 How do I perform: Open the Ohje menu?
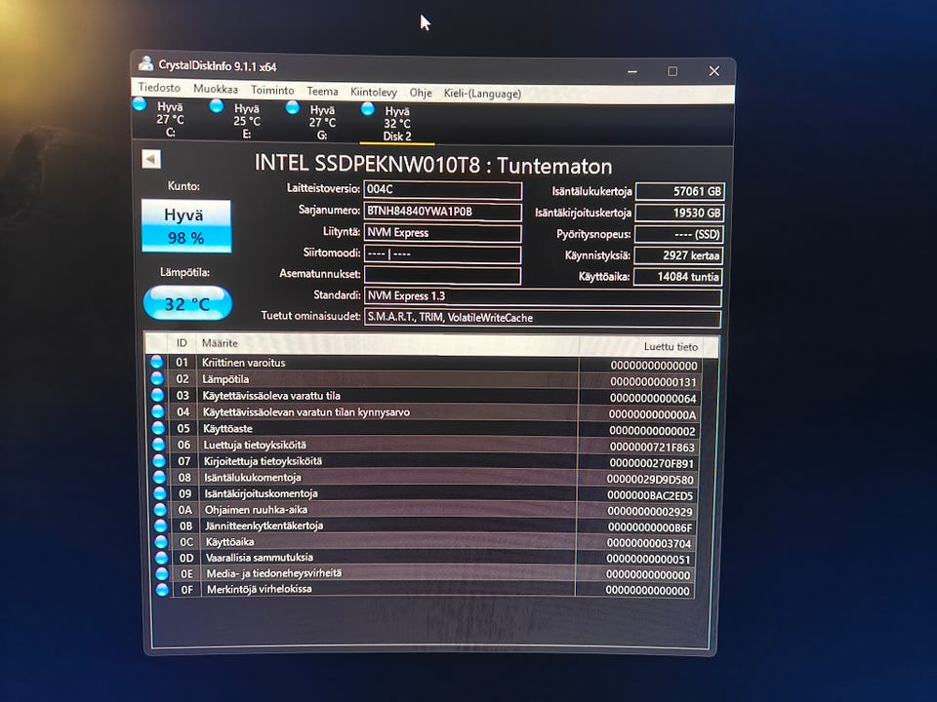point(421,93)
